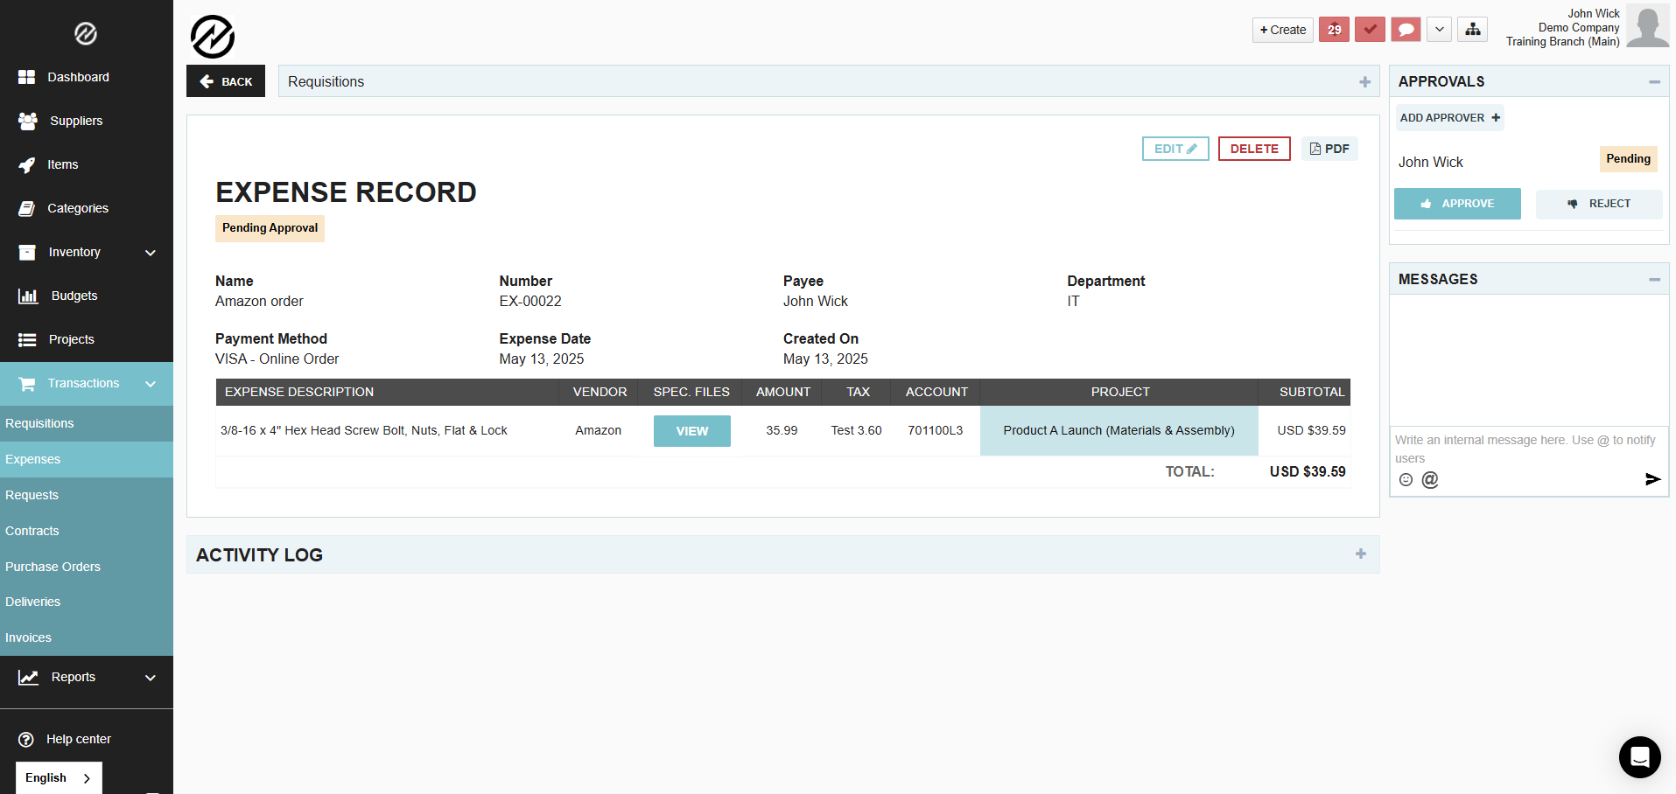This screenshot has width=1676, height=794.
Task: Expand the Activity Log plus
Action: (x=1361, y=554)
